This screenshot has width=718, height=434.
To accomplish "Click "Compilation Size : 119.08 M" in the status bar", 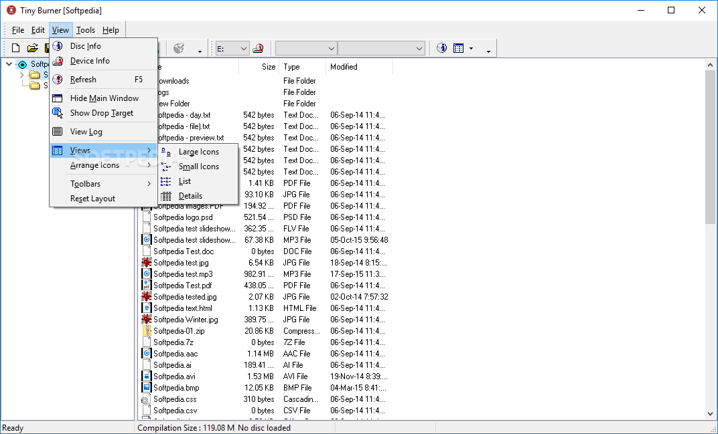I will [186, 428].
